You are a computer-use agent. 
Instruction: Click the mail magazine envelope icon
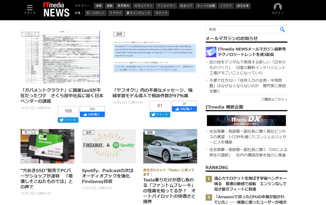211,52
